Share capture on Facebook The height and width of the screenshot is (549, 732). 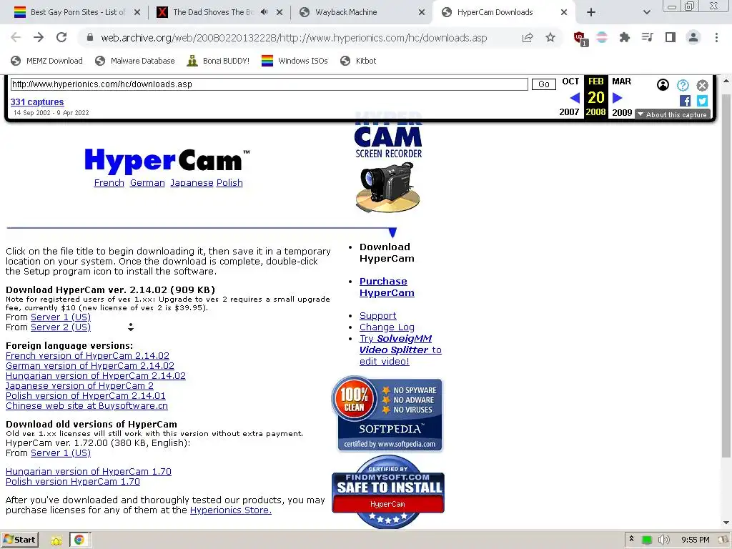pyautogui.click(x=685, y=100)
